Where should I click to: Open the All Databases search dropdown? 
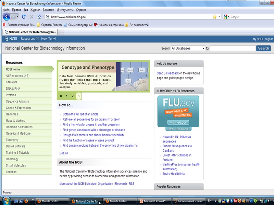188,48
